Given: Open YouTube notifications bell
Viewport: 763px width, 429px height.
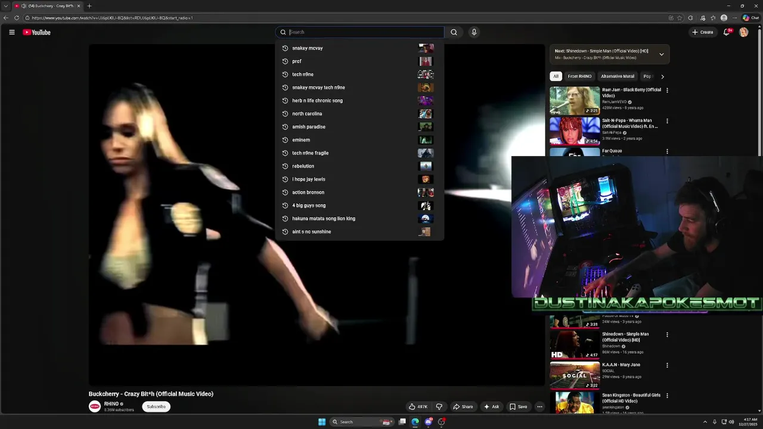Looking at the screenshot, I should [x=727, y=32].
